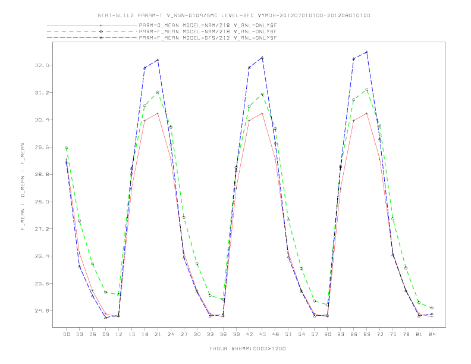The image size is (471, 364).
Task: Click the x-axis tick label 42
Action: click(249, 334)
